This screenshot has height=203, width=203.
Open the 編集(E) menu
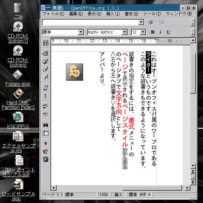click(x=76, y=14)
